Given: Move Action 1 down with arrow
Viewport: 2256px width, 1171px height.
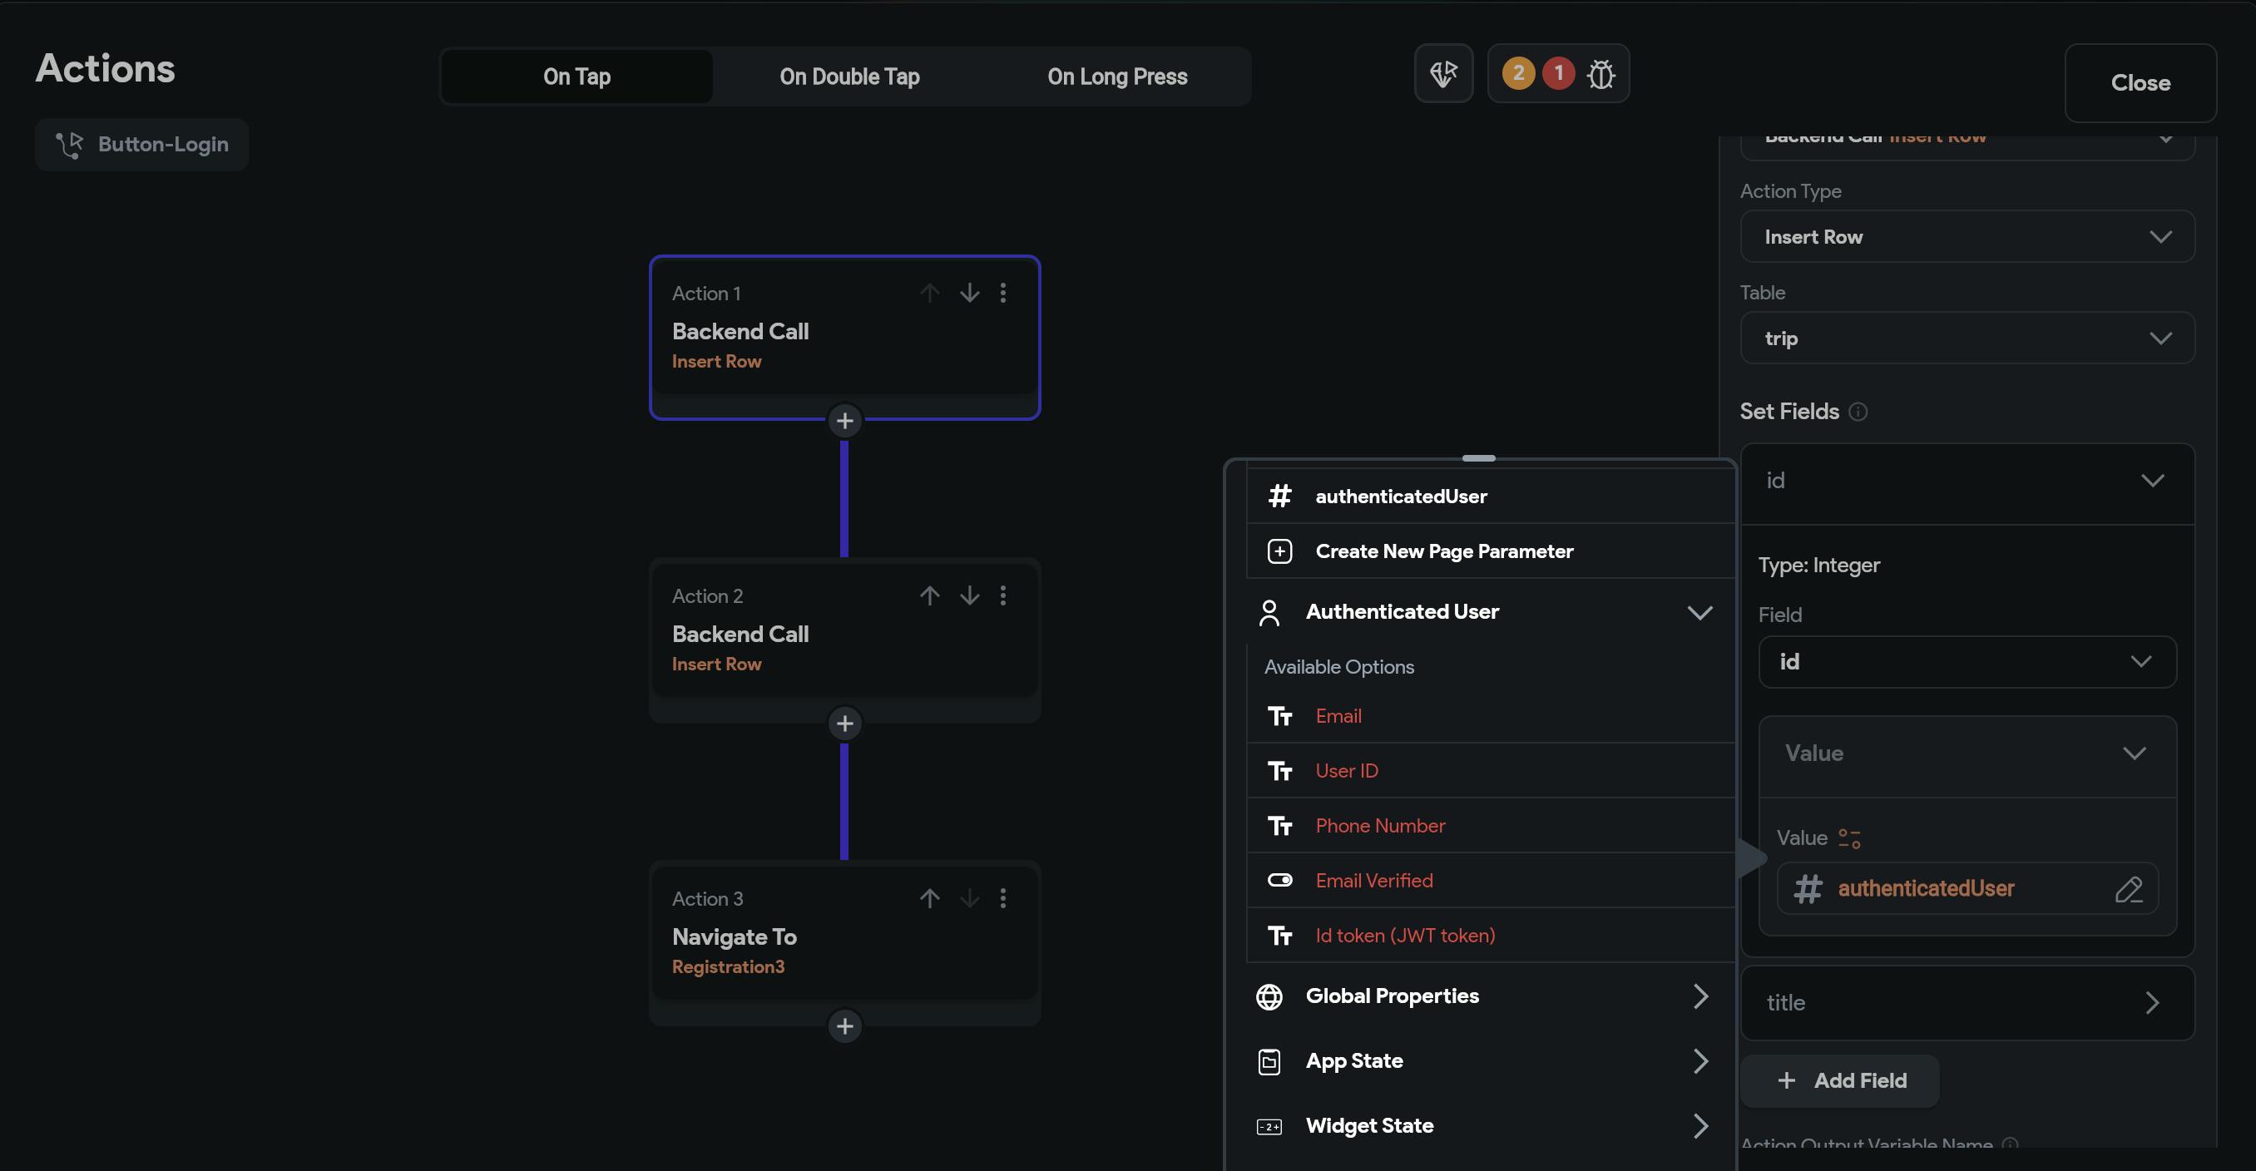Looking at the screenshot, I should click(968, 293).
